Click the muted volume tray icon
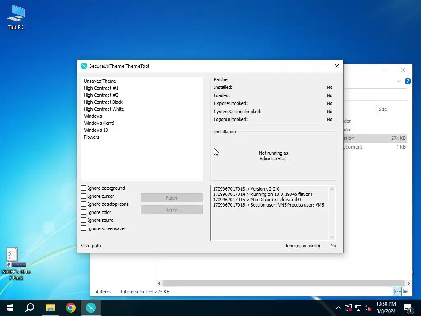421x316 pixels. click(x=368, y=308)
